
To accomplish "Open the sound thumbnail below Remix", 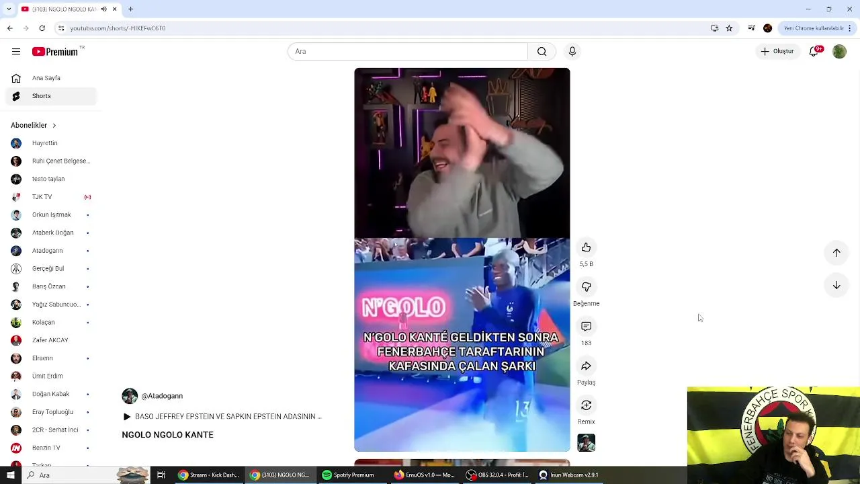I will [587, 443].
